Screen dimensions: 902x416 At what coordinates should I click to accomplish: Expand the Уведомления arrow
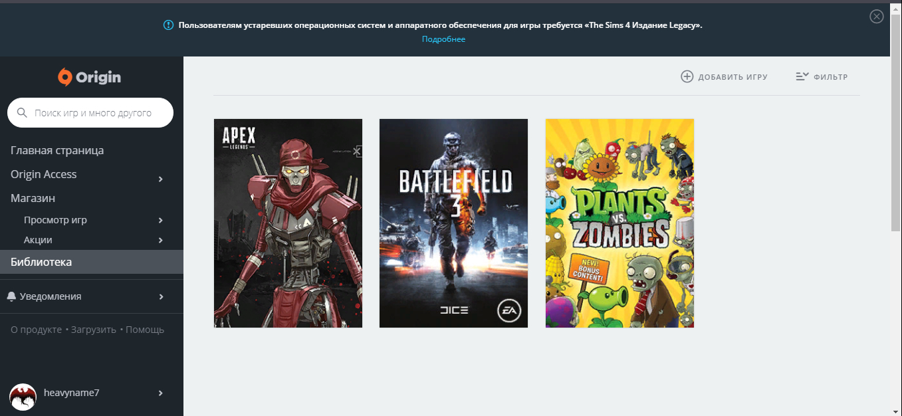161,296
